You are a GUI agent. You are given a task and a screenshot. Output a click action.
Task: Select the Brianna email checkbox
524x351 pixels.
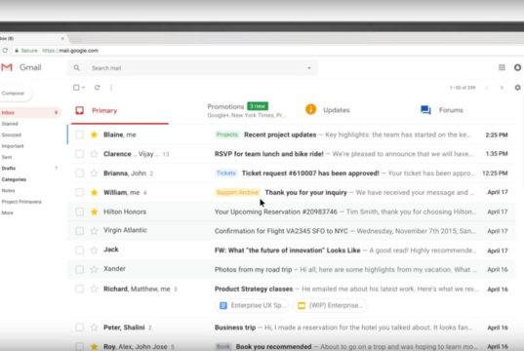pyautogui.click(x=80, y=173)
